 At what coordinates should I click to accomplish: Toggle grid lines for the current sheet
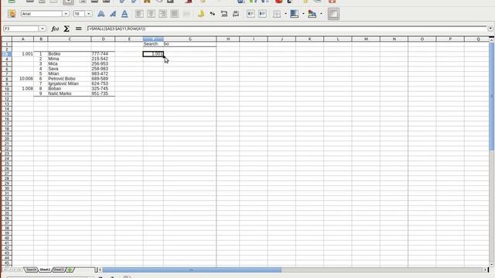333,14
